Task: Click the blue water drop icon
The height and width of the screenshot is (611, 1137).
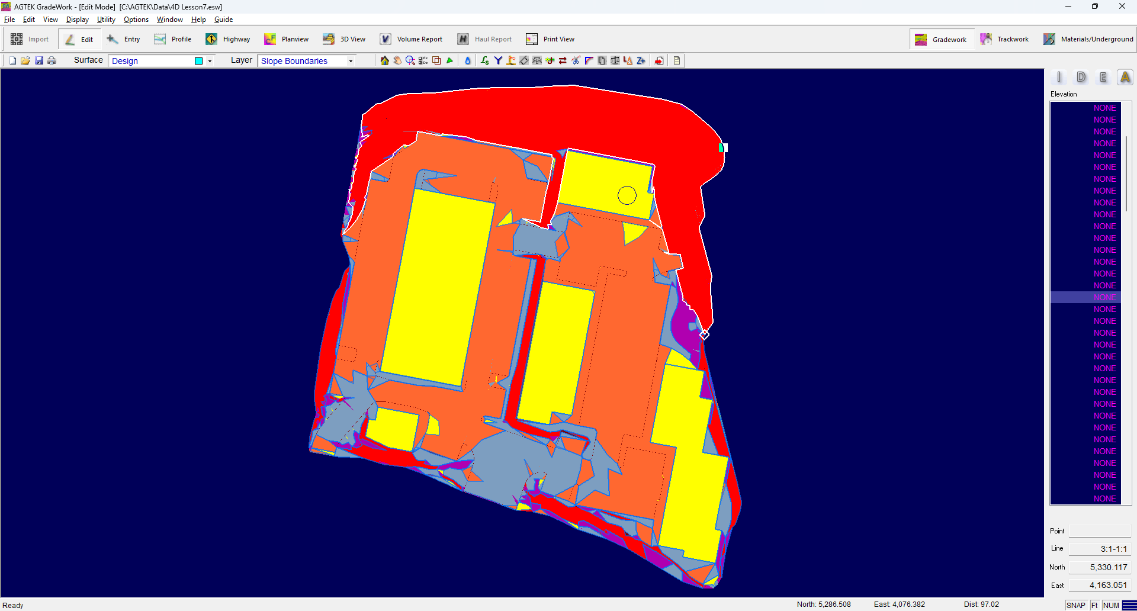Action: pyautogui.click(x=467, y=60)
